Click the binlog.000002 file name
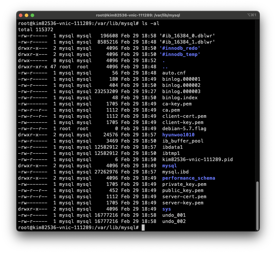276x253 pixels. (181, 85)
